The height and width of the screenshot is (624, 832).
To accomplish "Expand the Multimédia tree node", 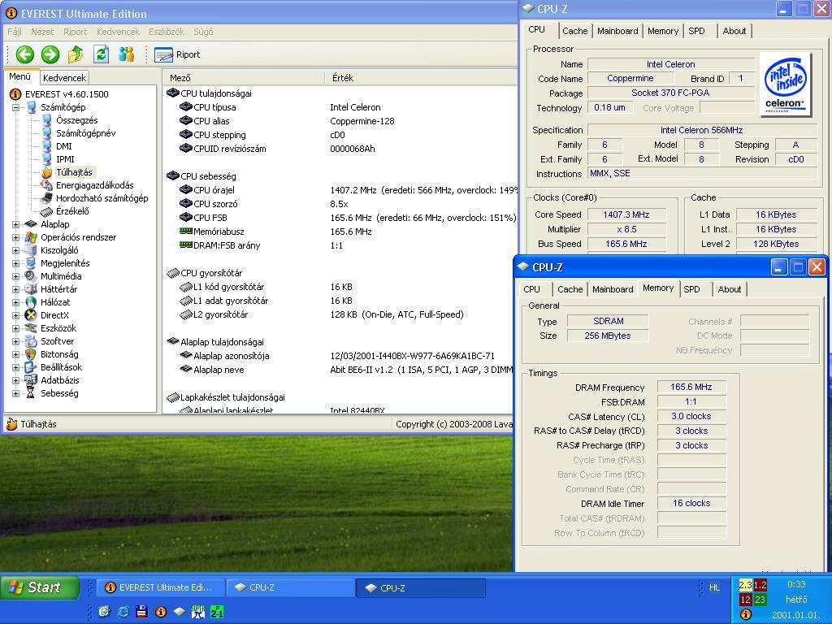I will point(16,276).
